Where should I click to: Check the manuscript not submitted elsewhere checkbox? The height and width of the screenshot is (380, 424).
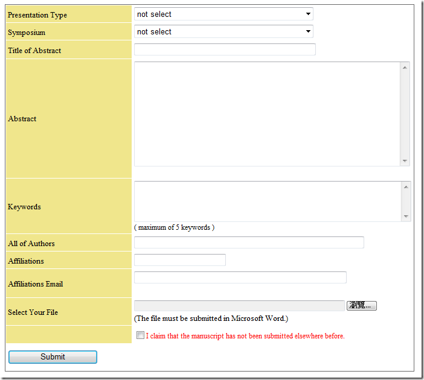click(x=140, y=335)
